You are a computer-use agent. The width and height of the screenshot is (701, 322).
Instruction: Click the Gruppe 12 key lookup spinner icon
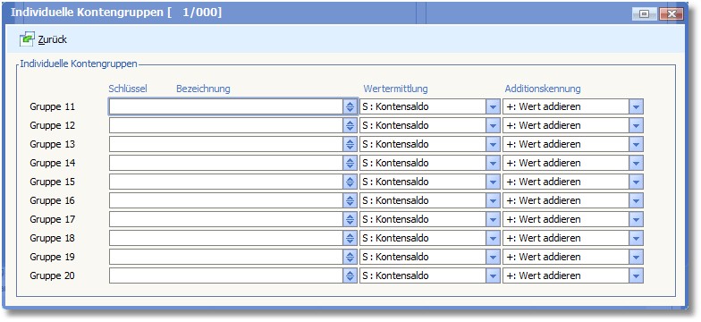point(350,125)
